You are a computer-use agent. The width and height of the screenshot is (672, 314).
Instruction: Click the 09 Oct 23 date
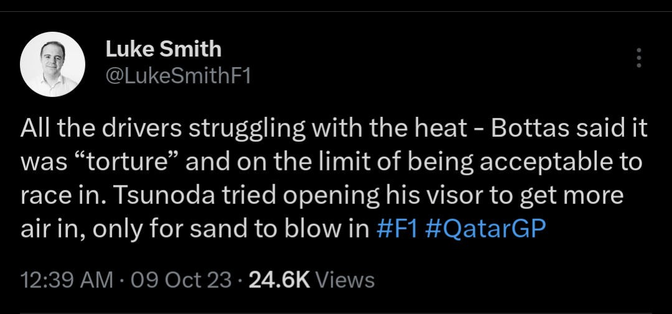tap(181, 280)
